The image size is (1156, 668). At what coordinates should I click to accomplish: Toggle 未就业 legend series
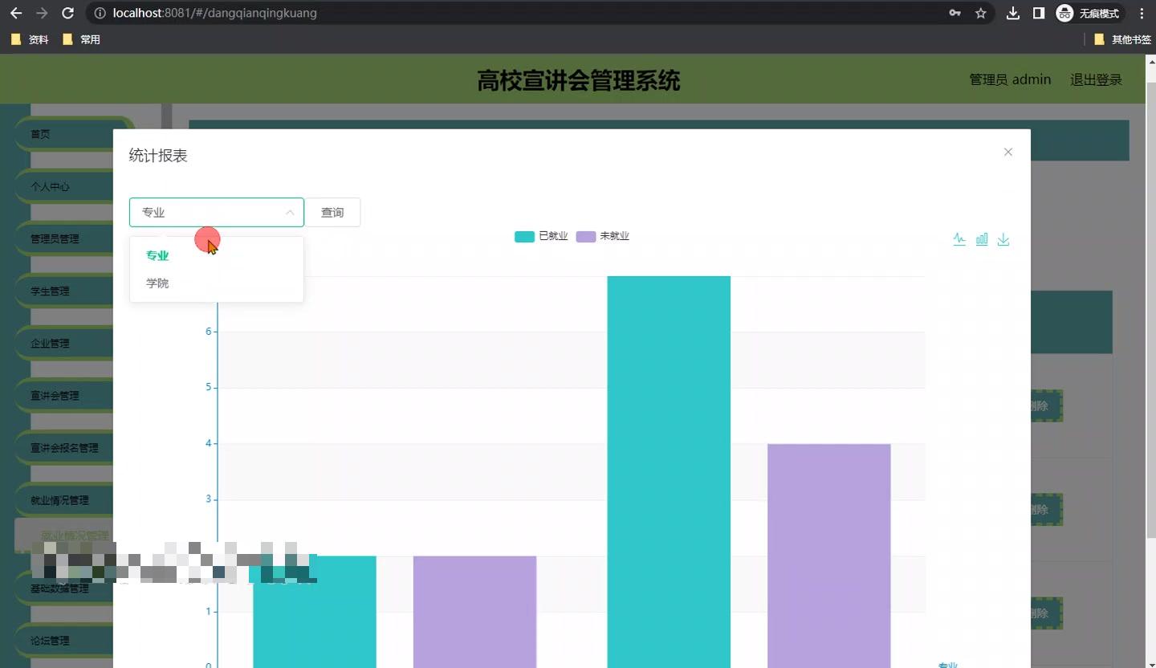(x=603, y=236)
